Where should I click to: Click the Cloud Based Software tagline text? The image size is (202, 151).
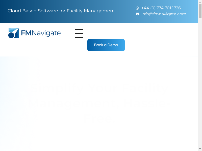click(61, 11)
